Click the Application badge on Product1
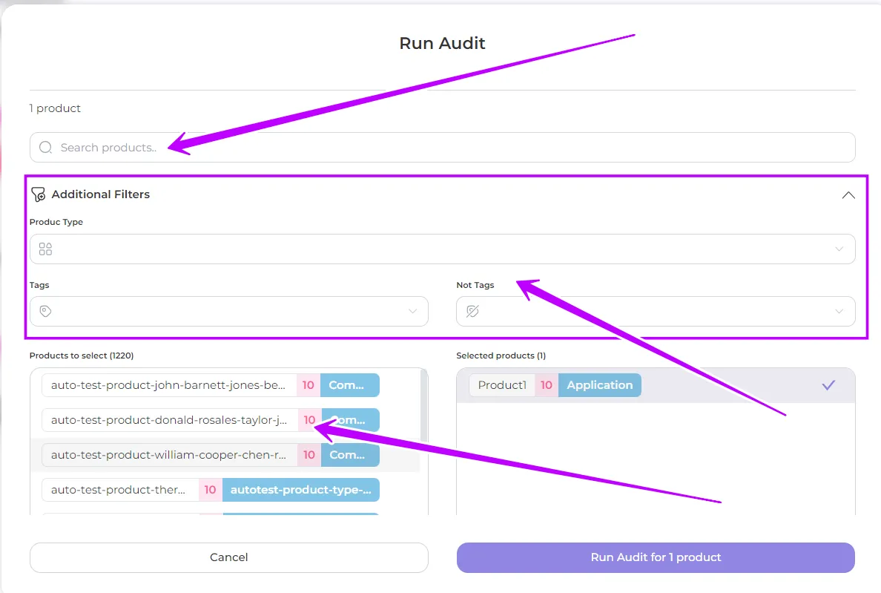The width and height of the screenshot is (881, 593). tap(599, 385)
